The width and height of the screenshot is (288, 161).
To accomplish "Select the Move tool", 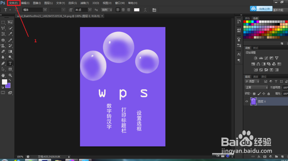I will point(10,23).
